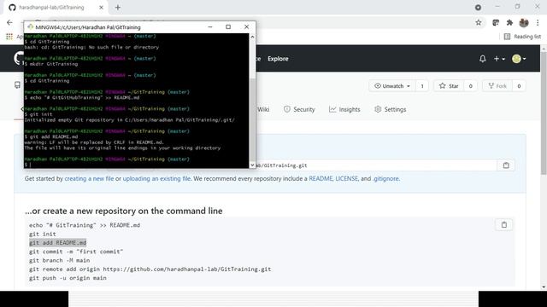This screenshot has height=307, width=547.
Task: Click the page scrollbar down arrow
Action: tap(544, 287)
